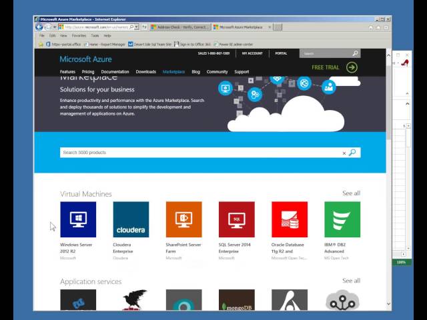Click My Account in the header
This screenshot has height=320, width=427.
252,53
